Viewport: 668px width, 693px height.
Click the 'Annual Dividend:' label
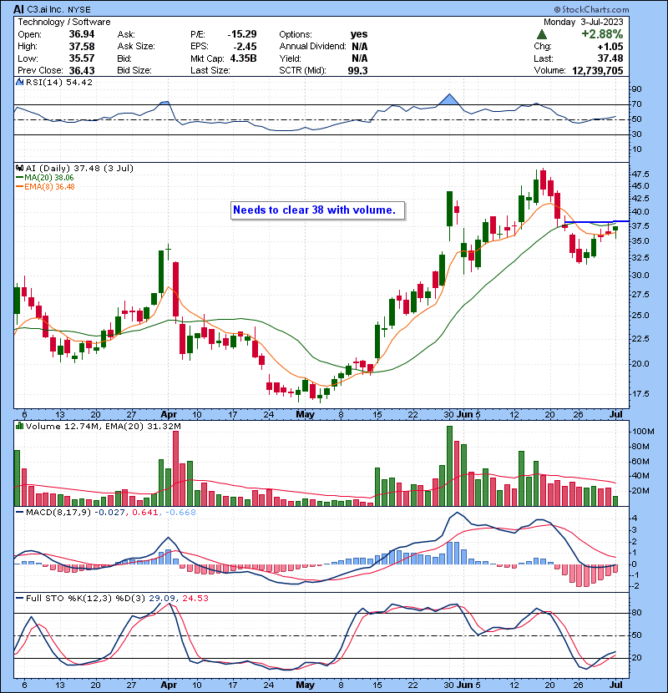312,47
